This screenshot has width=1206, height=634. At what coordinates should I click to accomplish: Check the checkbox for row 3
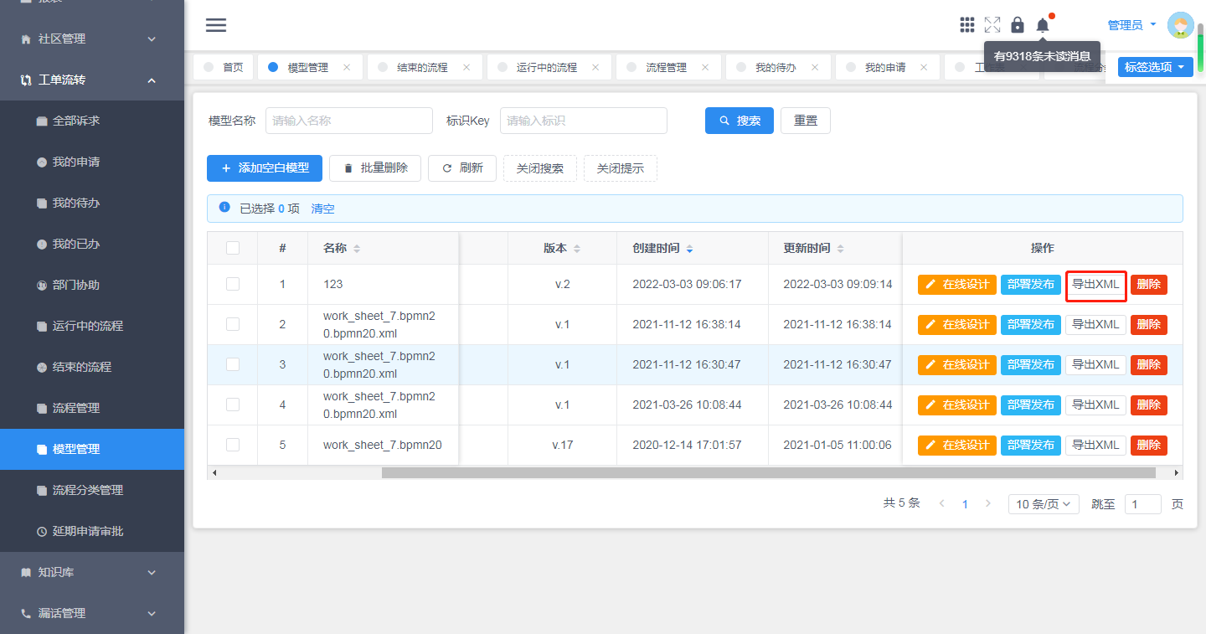point(233,364)
